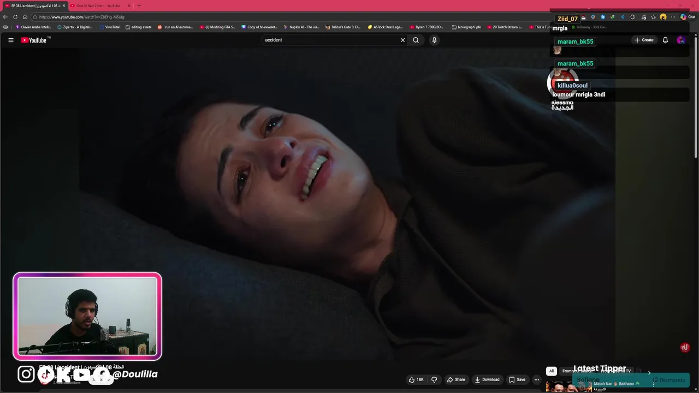
Task: Open the Create button menu
Action: (644, 40)
